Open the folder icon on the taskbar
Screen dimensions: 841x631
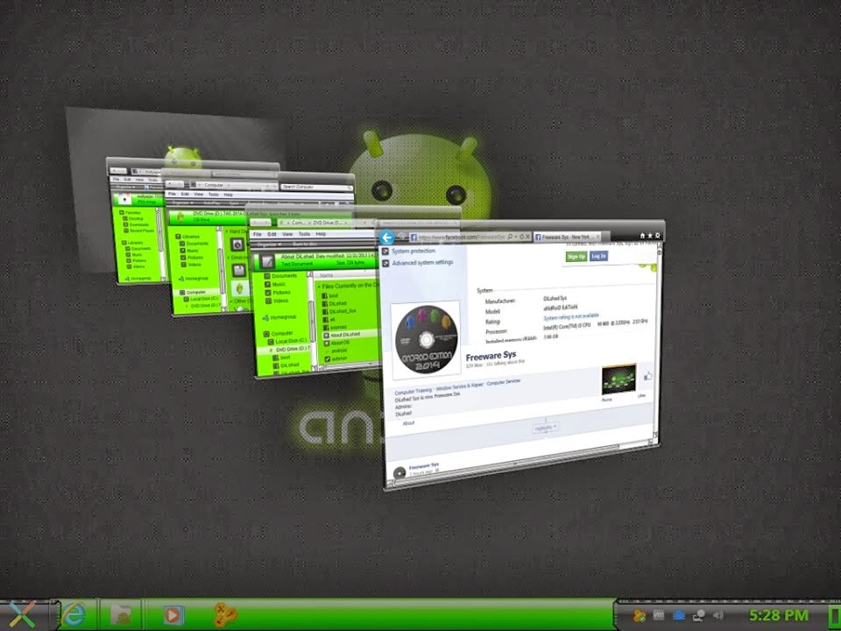click(121, 614)
